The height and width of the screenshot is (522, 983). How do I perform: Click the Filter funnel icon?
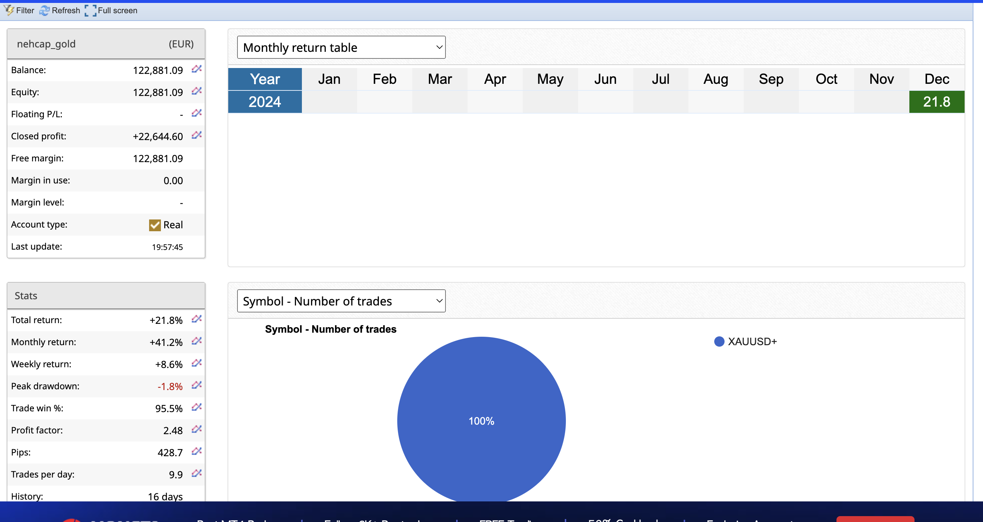9,10
